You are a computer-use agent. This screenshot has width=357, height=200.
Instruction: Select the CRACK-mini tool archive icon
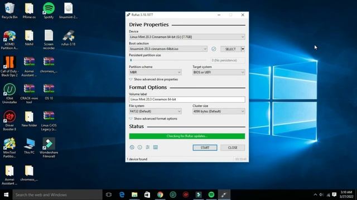29,94
